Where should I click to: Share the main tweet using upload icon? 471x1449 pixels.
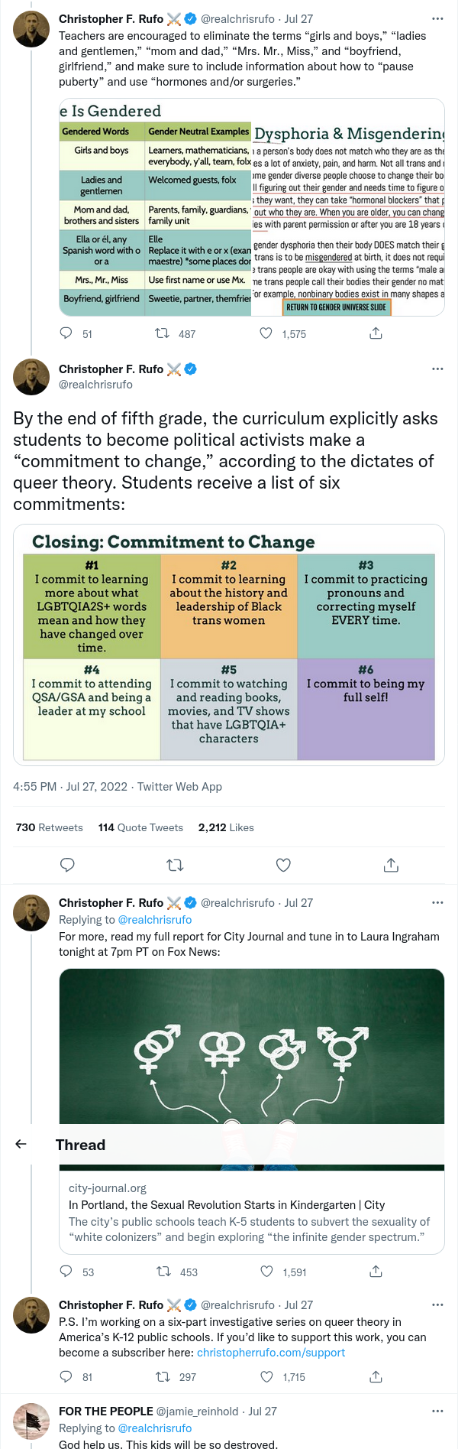tap(391, 865)
